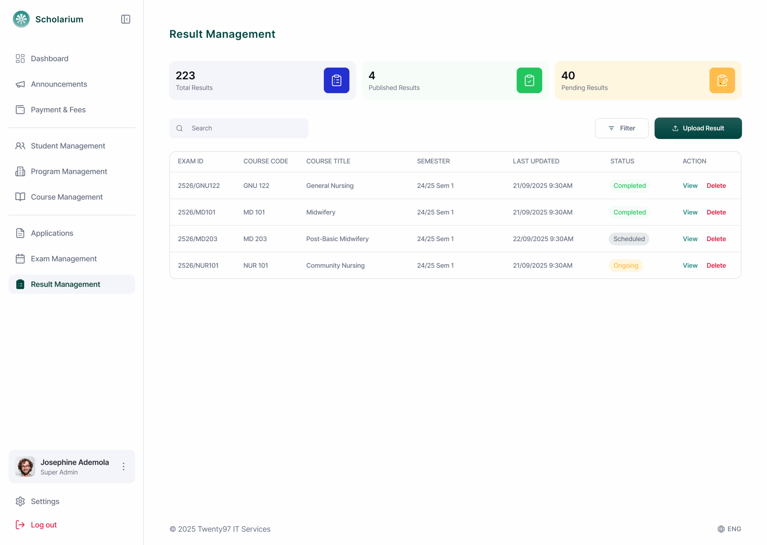Click the Log out link
This screenshot has height=545, width=767.
tap(44, 525)
